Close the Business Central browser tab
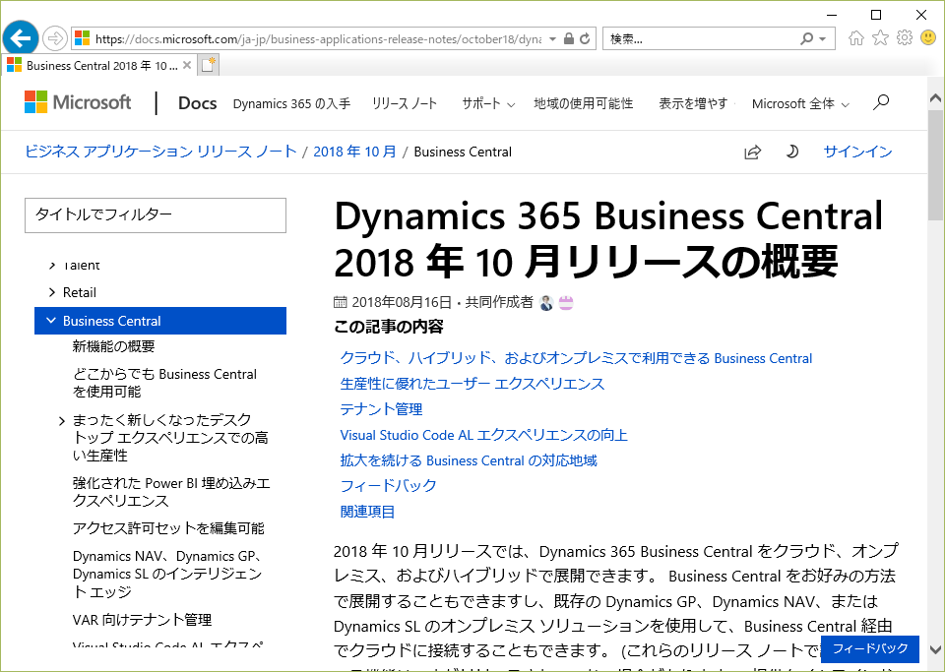 pyautogui.click(x=187, y=65)
